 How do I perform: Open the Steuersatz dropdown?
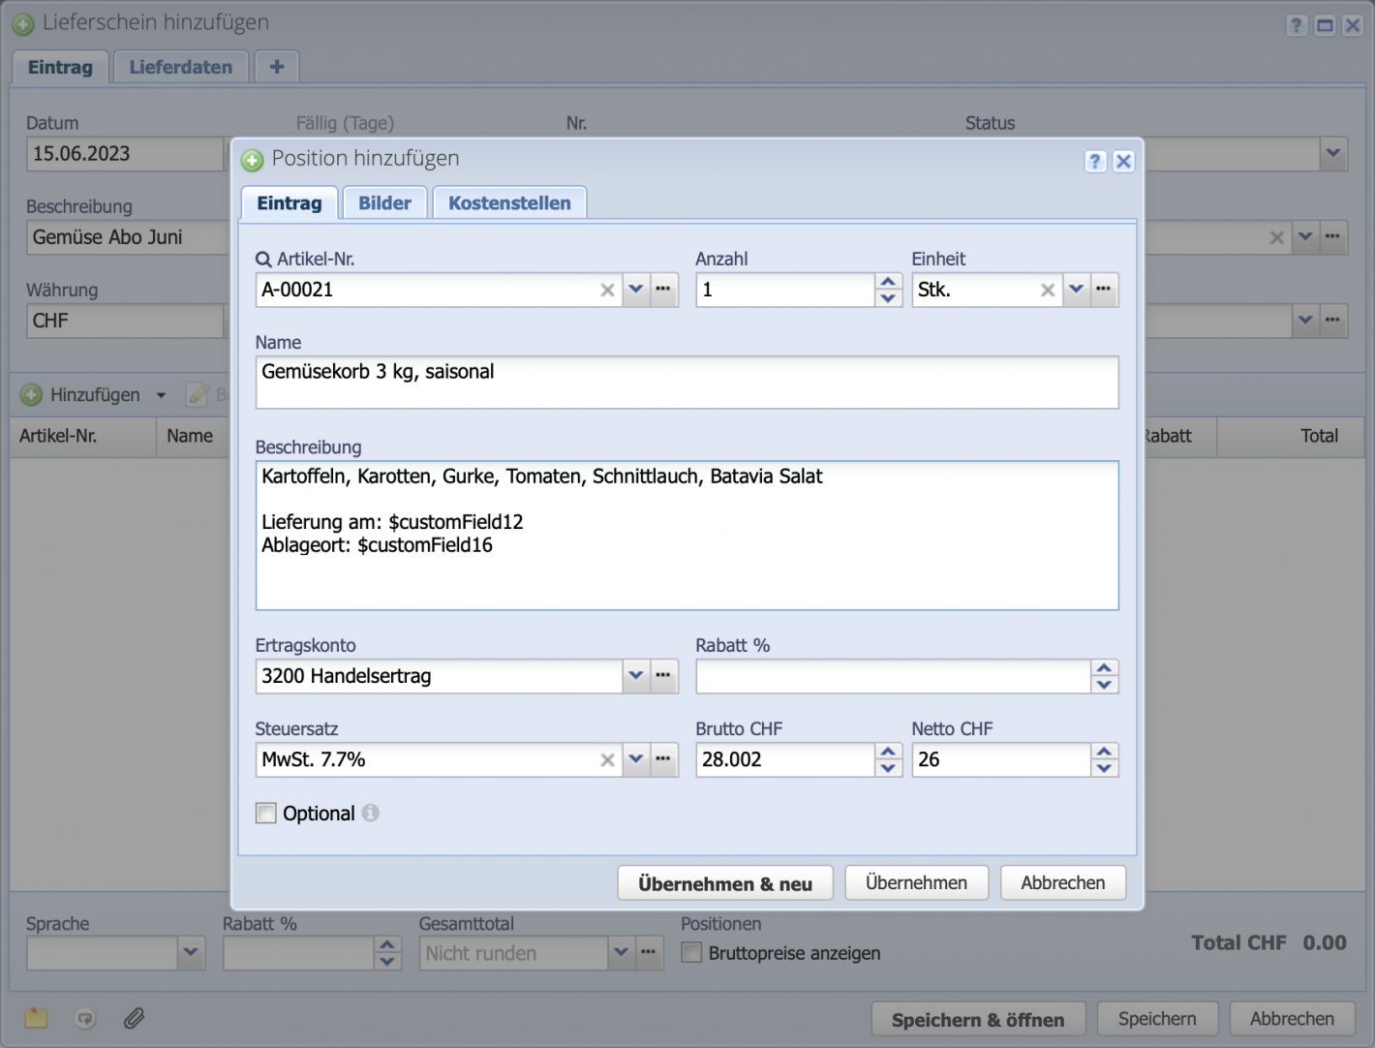click(636, 760)
